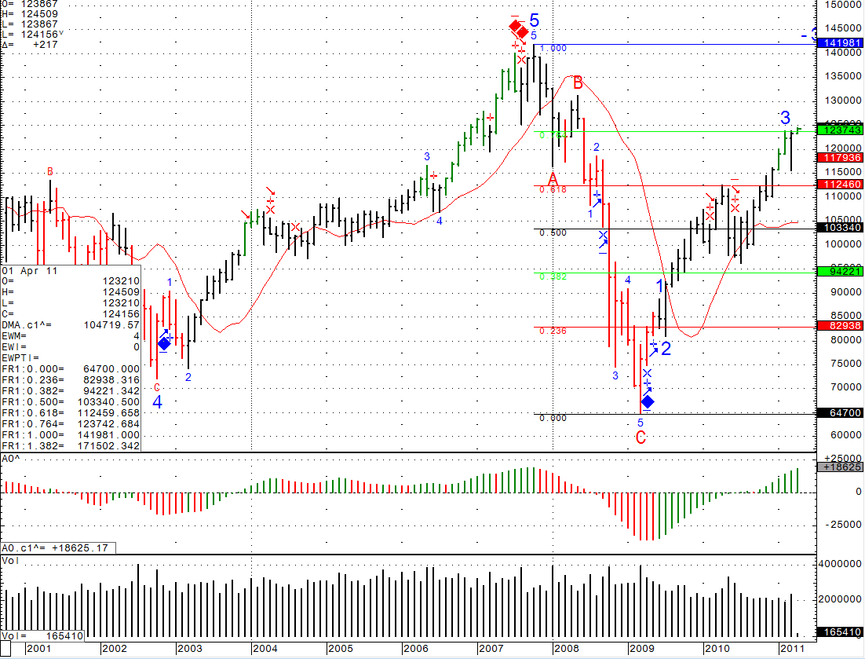Select the green 123743 price label
Image resolution: width=865 pixels, height=659 pixels.
[x=840, y=130]
